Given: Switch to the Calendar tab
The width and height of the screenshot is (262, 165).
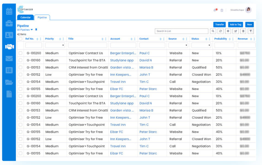Looking at the screenshot, I should click(x=25, y=17).
